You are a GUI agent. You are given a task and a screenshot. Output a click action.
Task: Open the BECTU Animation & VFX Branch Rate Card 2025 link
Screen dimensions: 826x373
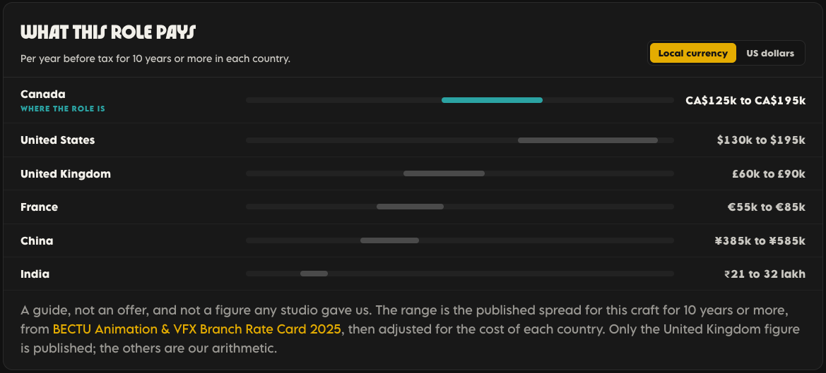(197, 329)
